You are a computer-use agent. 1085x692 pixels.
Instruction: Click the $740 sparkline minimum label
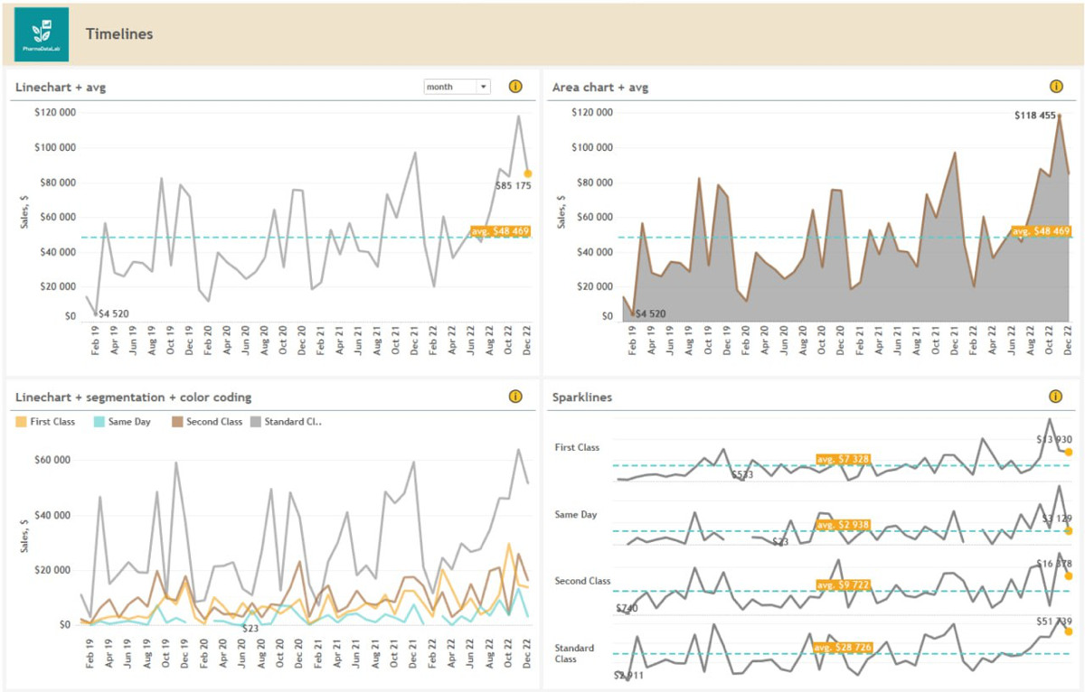pos(627,609)
